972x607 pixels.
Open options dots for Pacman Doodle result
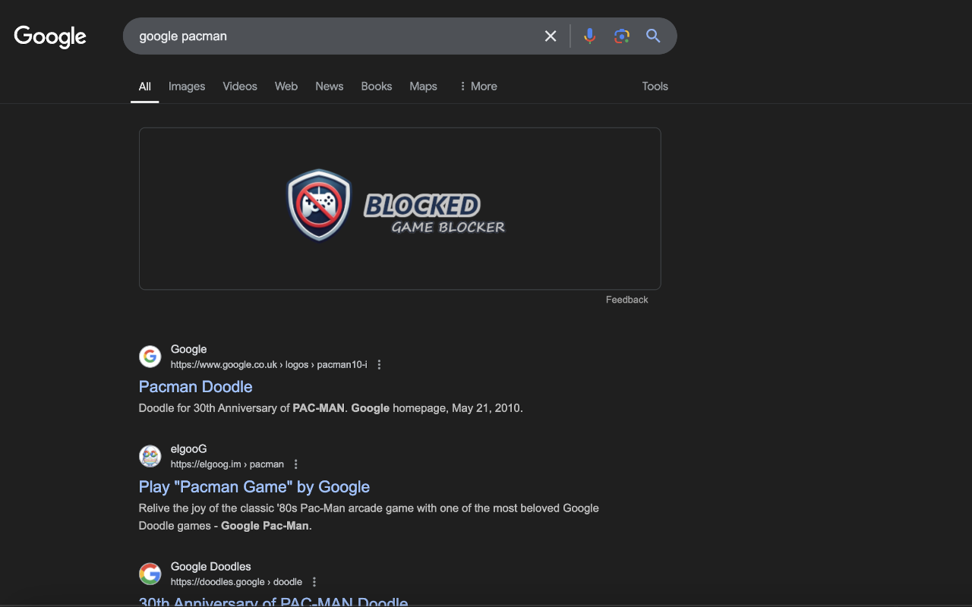click(380, 365)
